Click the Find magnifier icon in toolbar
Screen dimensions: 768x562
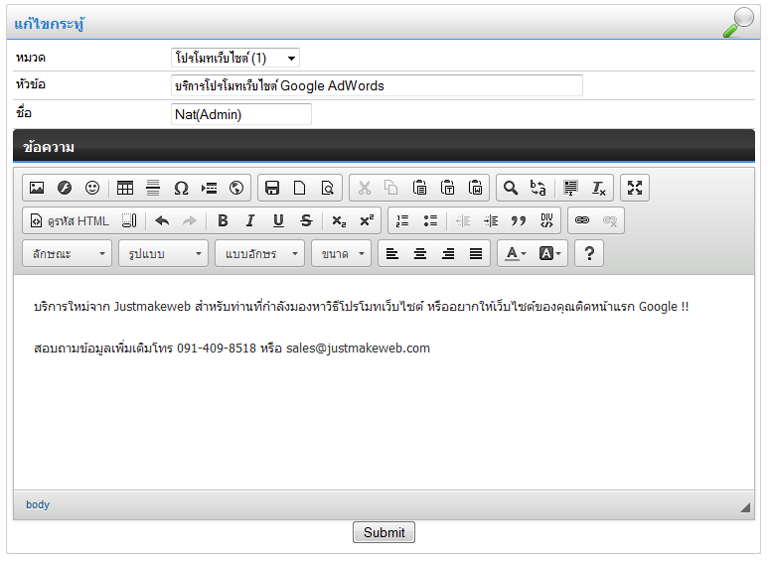511,188
